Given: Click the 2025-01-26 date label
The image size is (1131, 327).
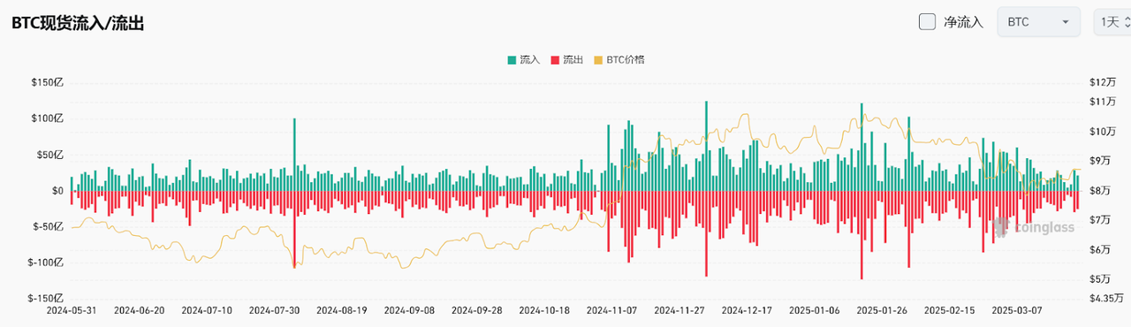Looking at the screenshot, I should pyautogui.click(x=881, y=311).
